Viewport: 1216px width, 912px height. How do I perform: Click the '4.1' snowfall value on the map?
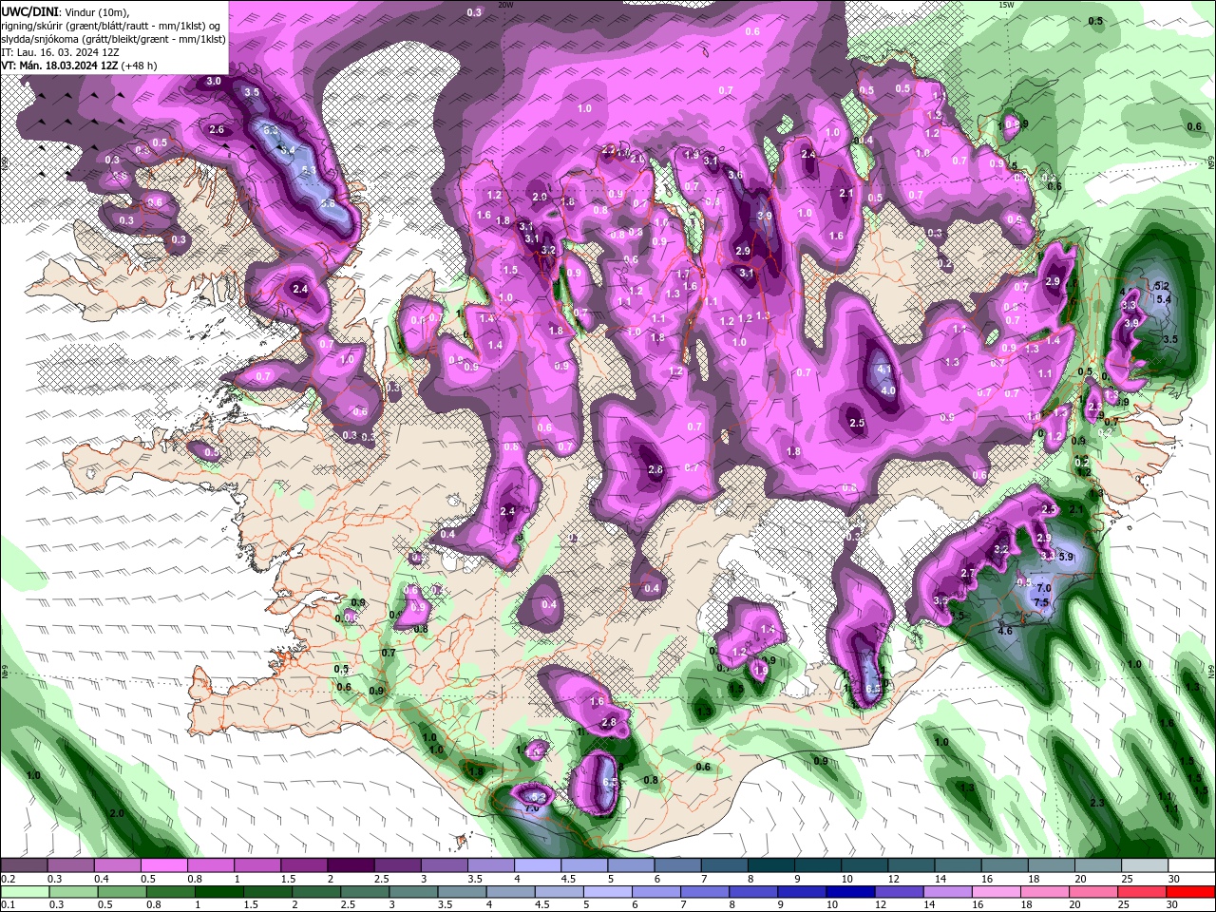coord(883,370)
